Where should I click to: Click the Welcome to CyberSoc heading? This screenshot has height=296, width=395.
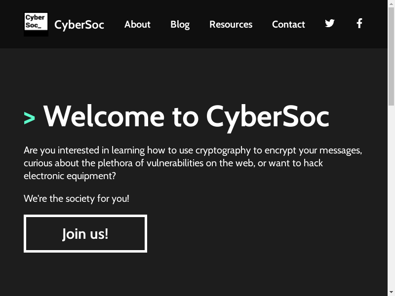(x=186, y=116)
